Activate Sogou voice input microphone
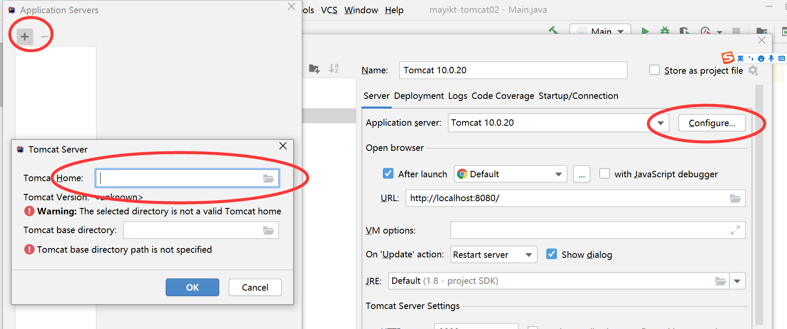The width and height of the screenshot is (787, 329). (771, 58)
